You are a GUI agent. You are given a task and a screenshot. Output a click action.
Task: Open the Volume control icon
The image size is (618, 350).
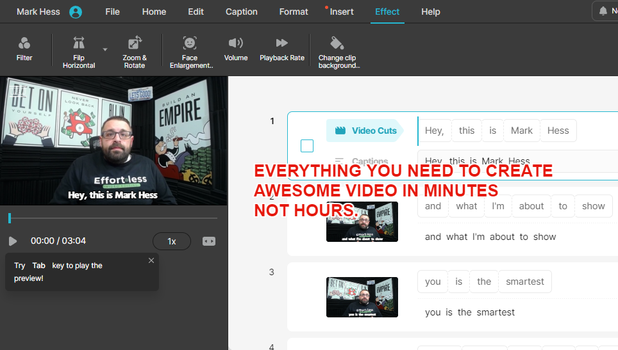(x=236, y=44)
